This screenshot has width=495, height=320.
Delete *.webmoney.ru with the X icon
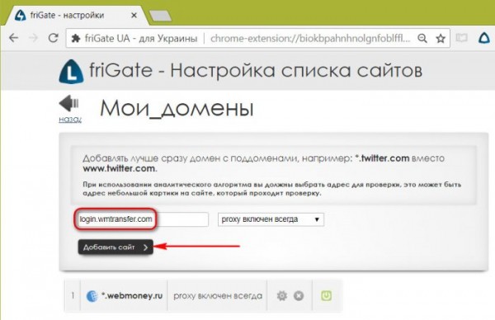(299, 296)
